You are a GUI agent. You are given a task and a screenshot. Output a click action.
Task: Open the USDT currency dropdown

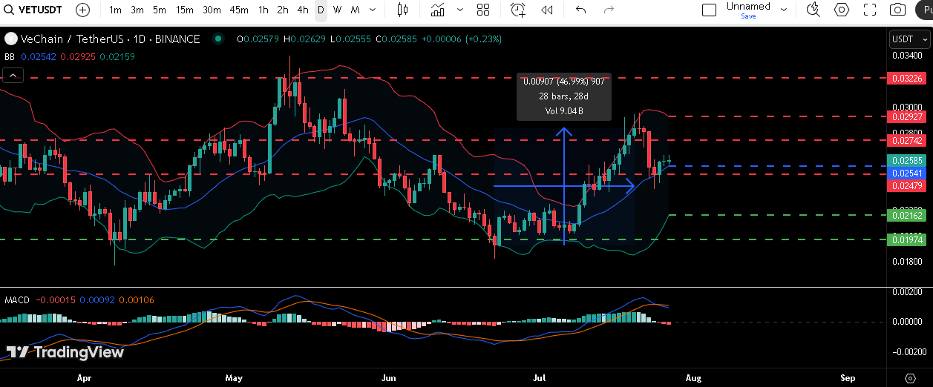[x=909, y=39]
